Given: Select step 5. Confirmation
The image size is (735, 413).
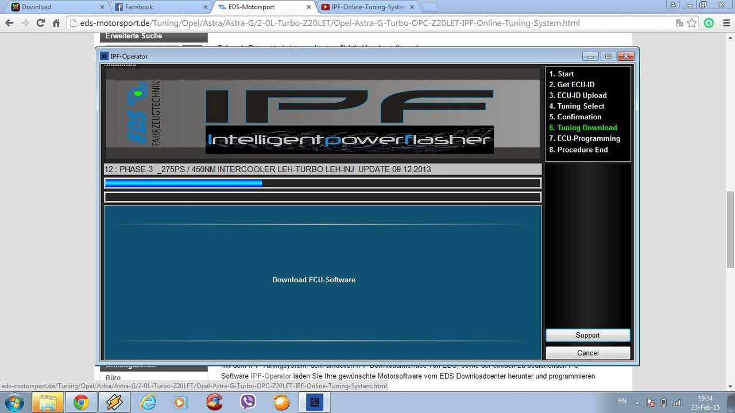Looking at the screenshot, I should pyautogui.click(x=575, y=117).
